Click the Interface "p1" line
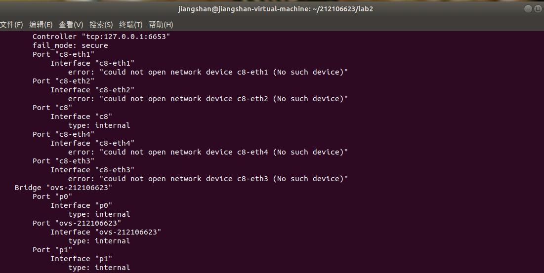 82,259
